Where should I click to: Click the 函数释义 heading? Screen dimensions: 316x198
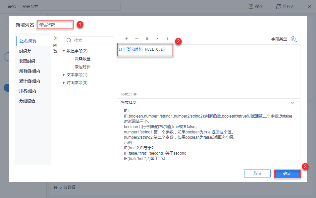point(129,103)
